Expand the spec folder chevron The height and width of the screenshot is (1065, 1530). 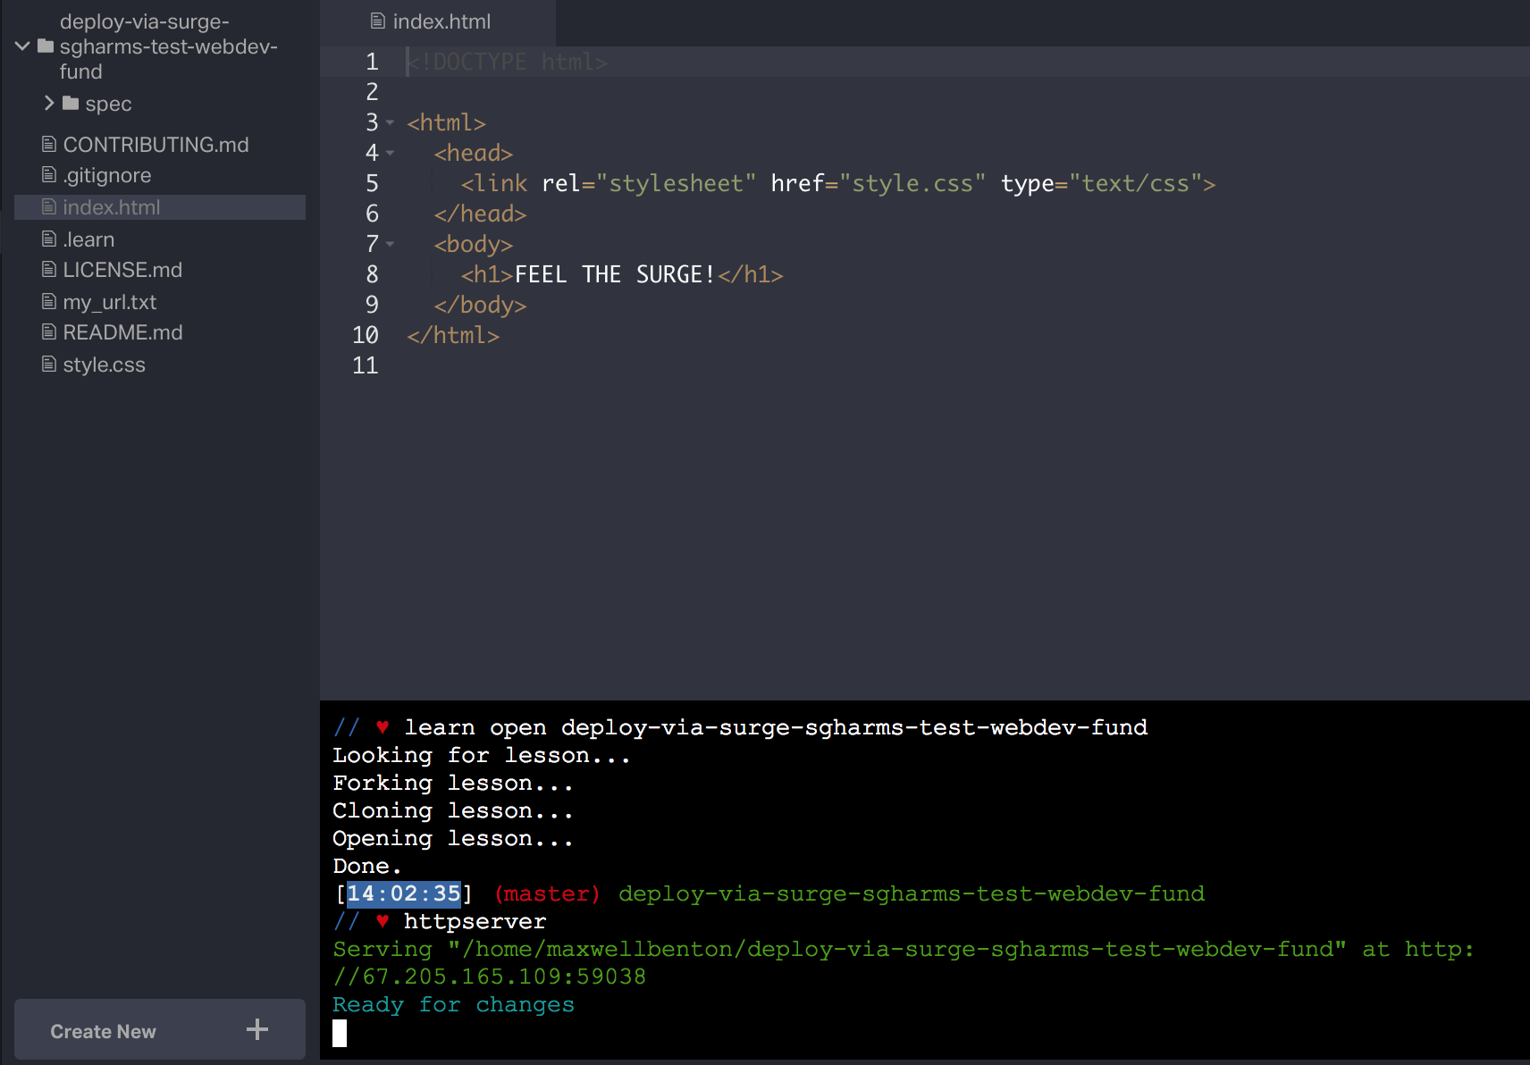click(x=49, y=104)
